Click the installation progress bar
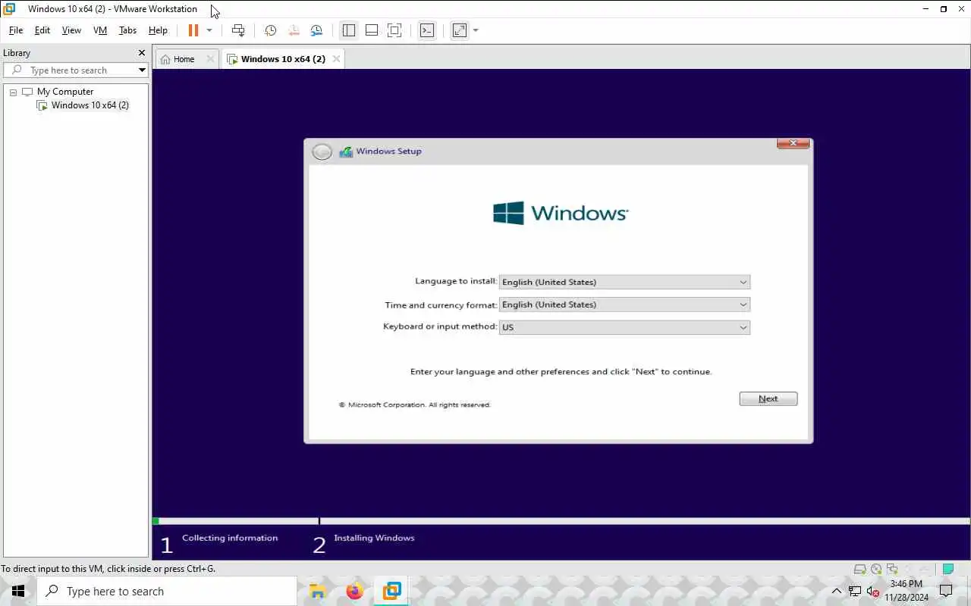This screenshot has width=971, height=606. click(x=561, y=521)
